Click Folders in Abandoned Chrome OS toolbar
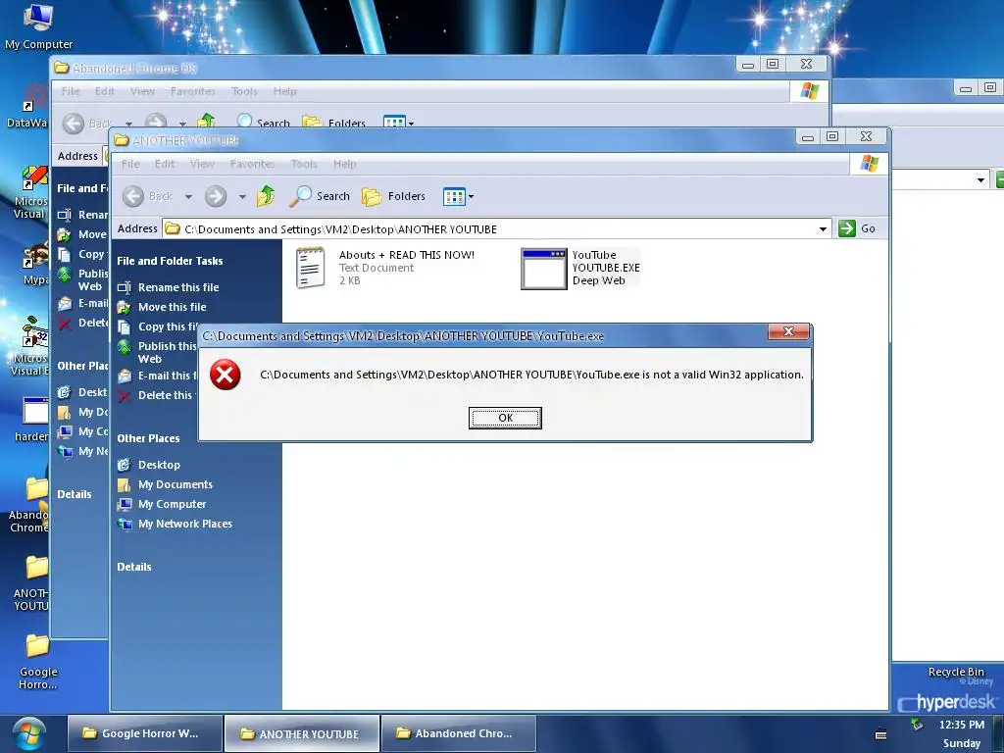 pyautogui.click(x=333, y=123)
